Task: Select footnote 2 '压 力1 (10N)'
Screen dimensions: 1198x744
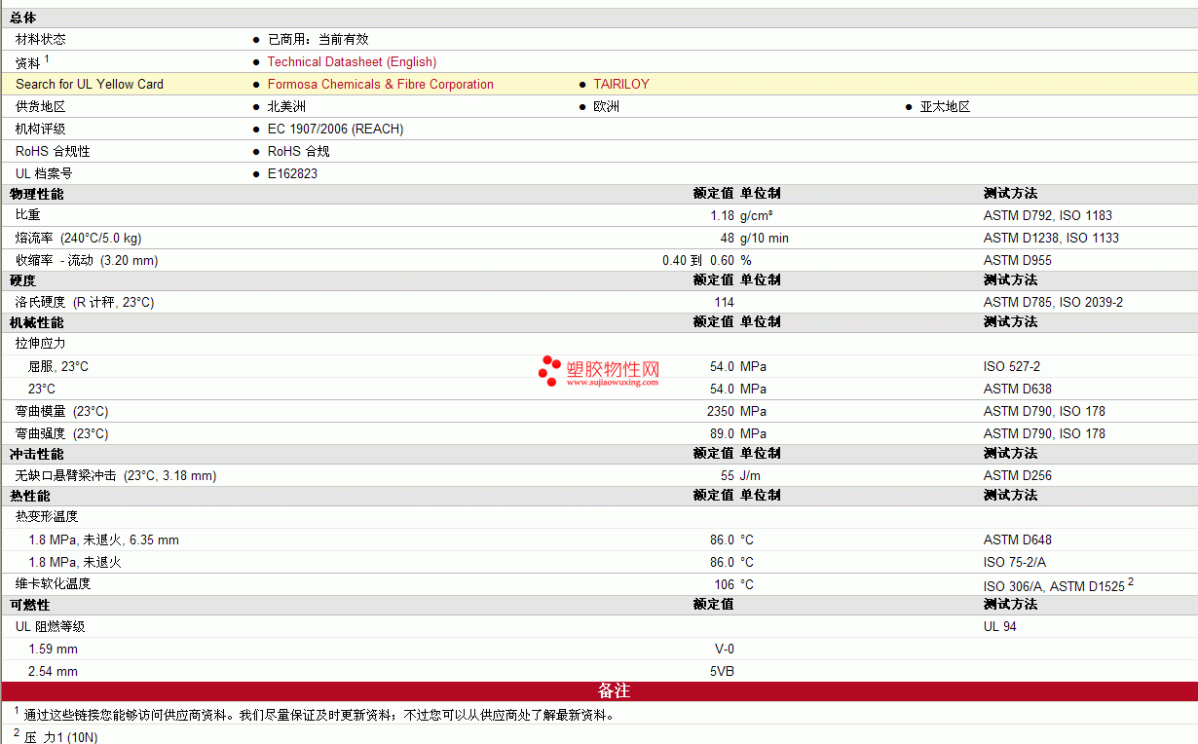Action: tap(60, 737)
